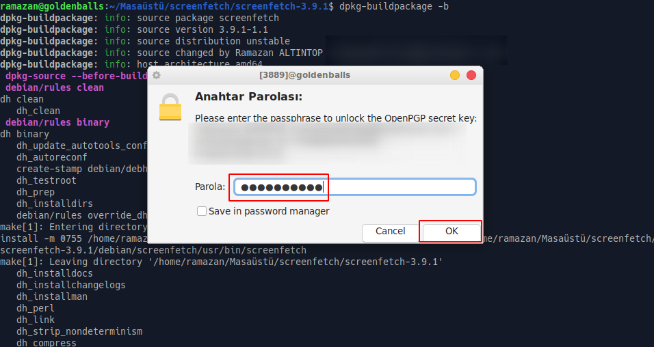Image resolution: width=654 pixels, height=347 pixels.
Task: Click the Parola label
Action: tap(210, 187)
